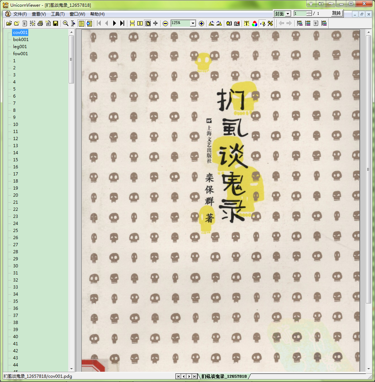Viewport: 375px width, 382px height.
Task: Click the first tree-structure icon after arrows
Action: (x=300, y=23)
